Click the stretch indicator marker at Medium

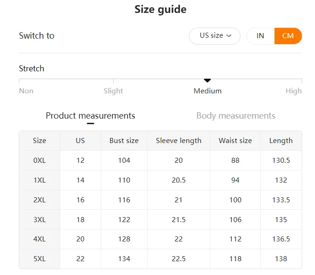click(207, 80)
